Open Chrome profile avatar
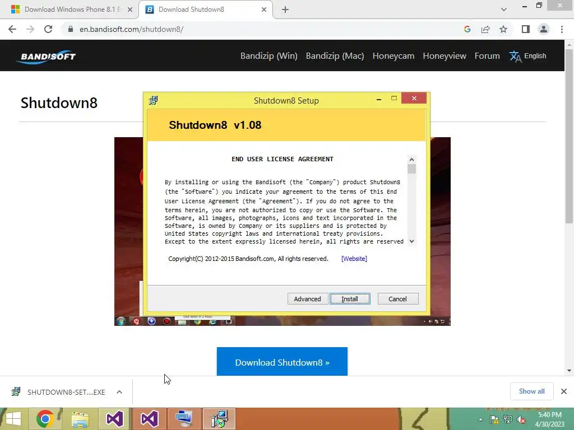574x430 pixels. (544, 29)
